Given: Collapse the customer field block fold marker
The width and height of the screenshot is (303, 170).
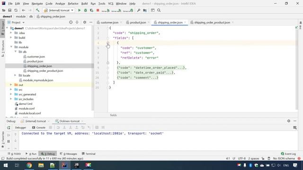Looking at the screenshot, I should pos(108,43).
